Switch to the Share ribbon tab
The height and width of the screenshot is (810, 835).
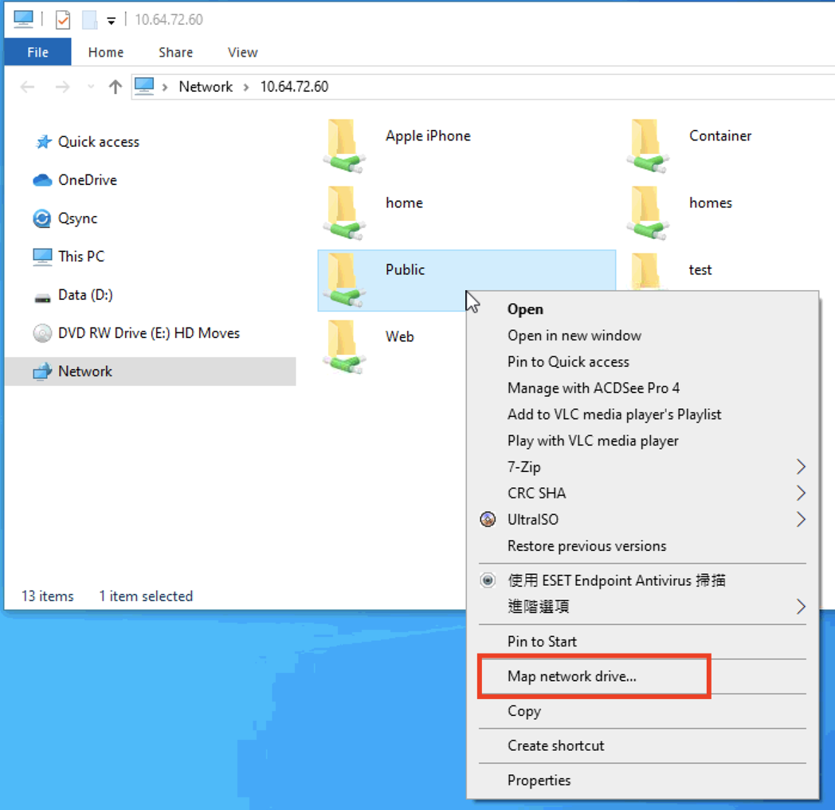(175, 53)
